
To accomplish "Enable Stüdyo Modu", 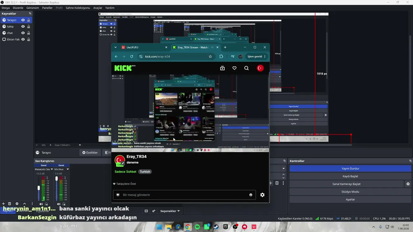I will tap(350, 192).
